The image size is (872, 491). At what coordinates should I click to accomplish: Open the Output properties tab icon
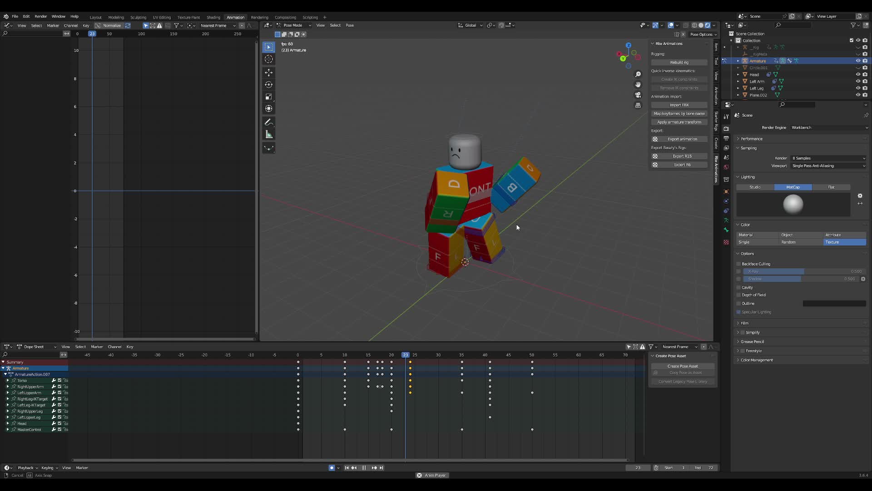coord(726,138)
